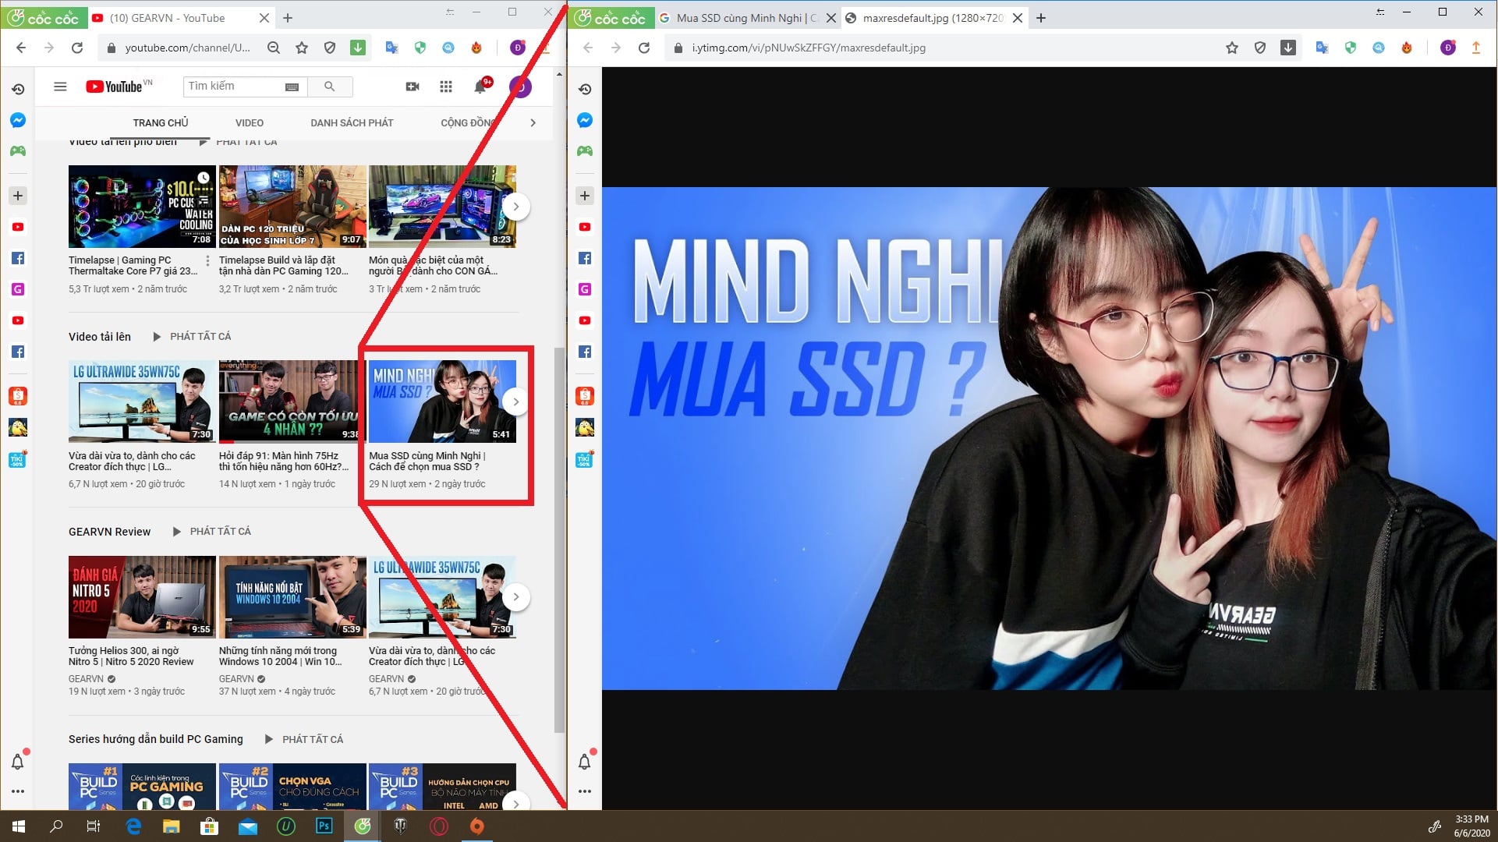Bookmark the page with star in left window

click(x=302, y=48)
